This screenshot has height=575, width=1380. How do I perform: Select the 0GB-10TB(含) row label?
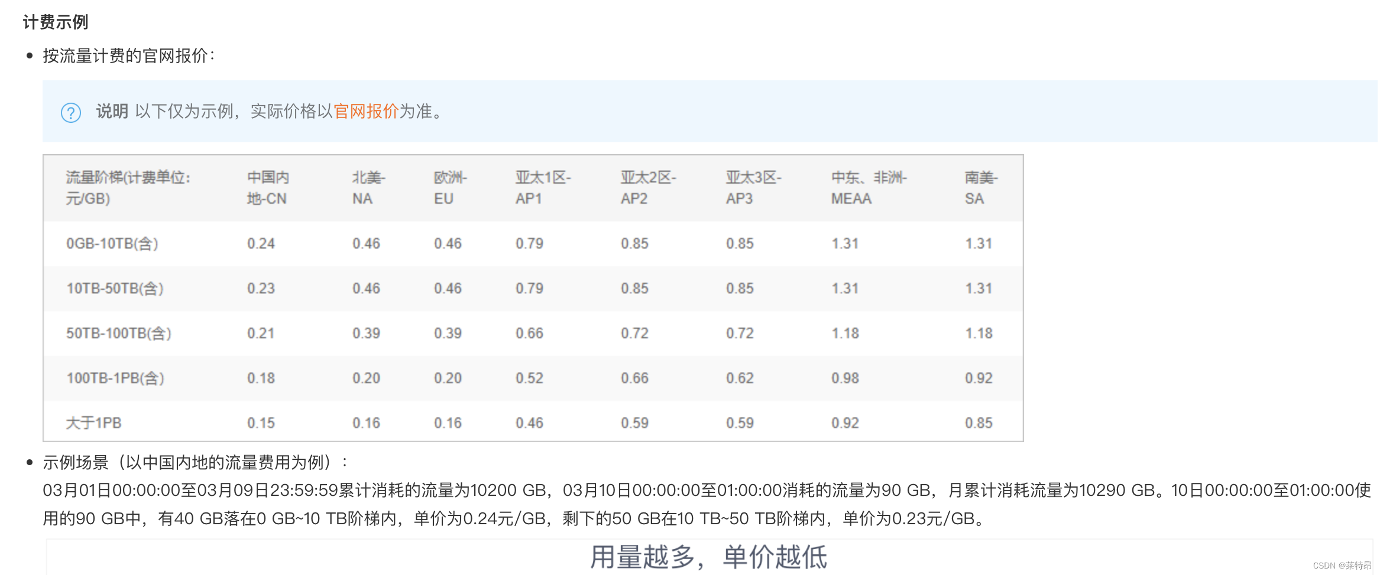(112, 244)
